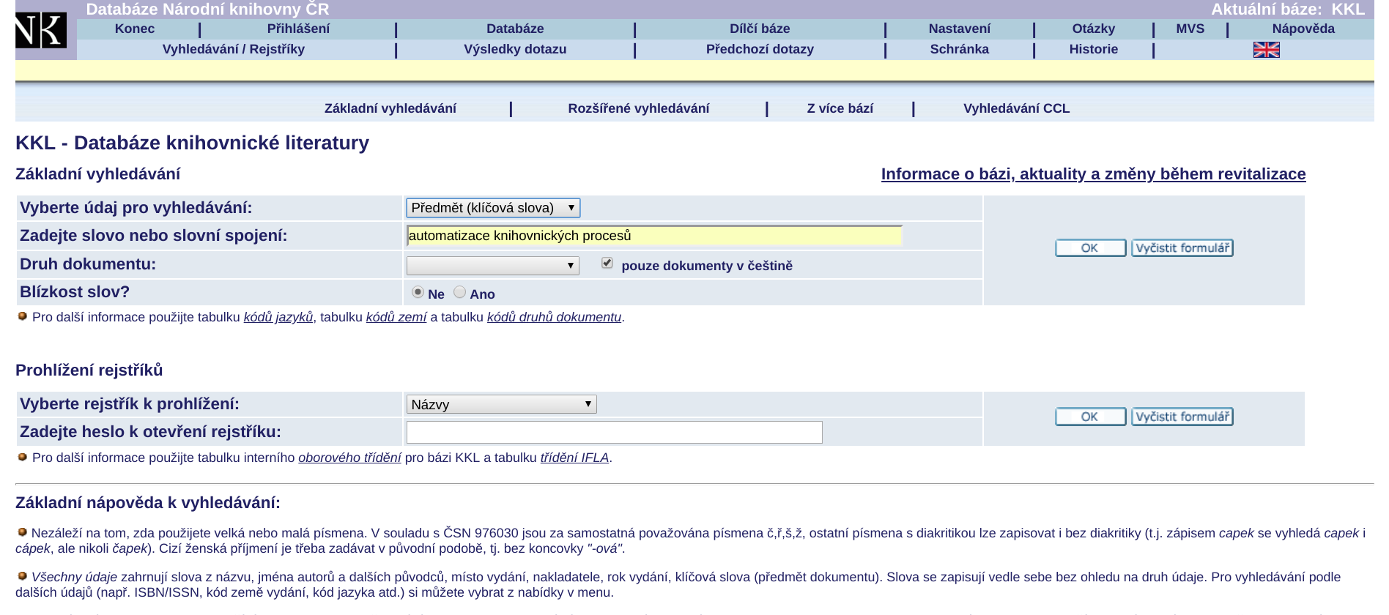Open Nastavení settings
Viewport: 1389px width, 615px height.
tap(959, 29)
